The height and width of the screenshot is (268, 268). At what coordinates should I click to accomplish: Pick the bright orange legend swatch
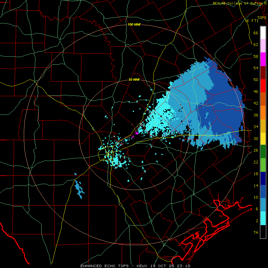pos(263,113)
